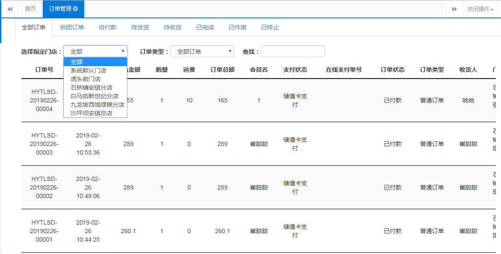501x254 pixels.
Task: Click the 会员名 column header
Action: point(259,70)
